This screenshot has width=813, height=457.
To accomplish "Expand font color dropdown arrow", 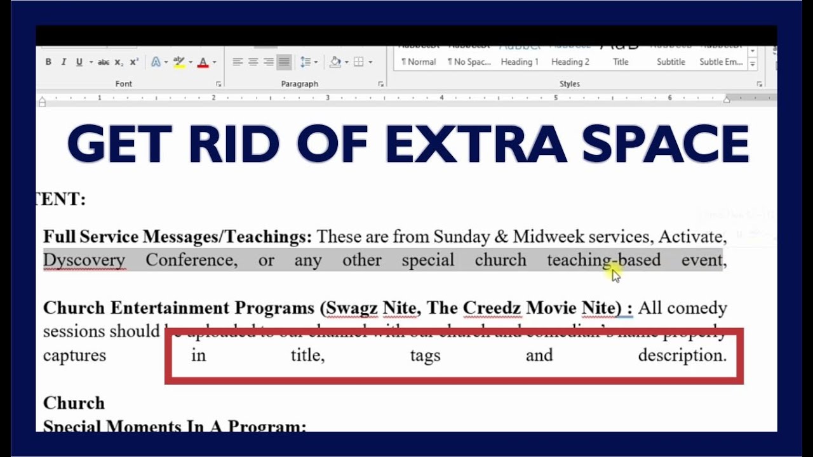I will point(214,62).
